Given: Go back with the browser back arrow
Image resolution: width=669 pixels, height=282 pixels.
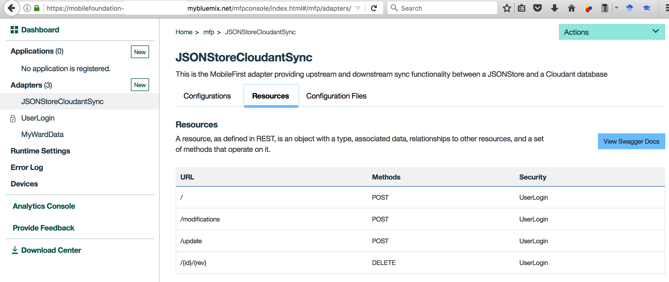Looking at the screenshot, I should pyautogui.click(x=11, y=8).
